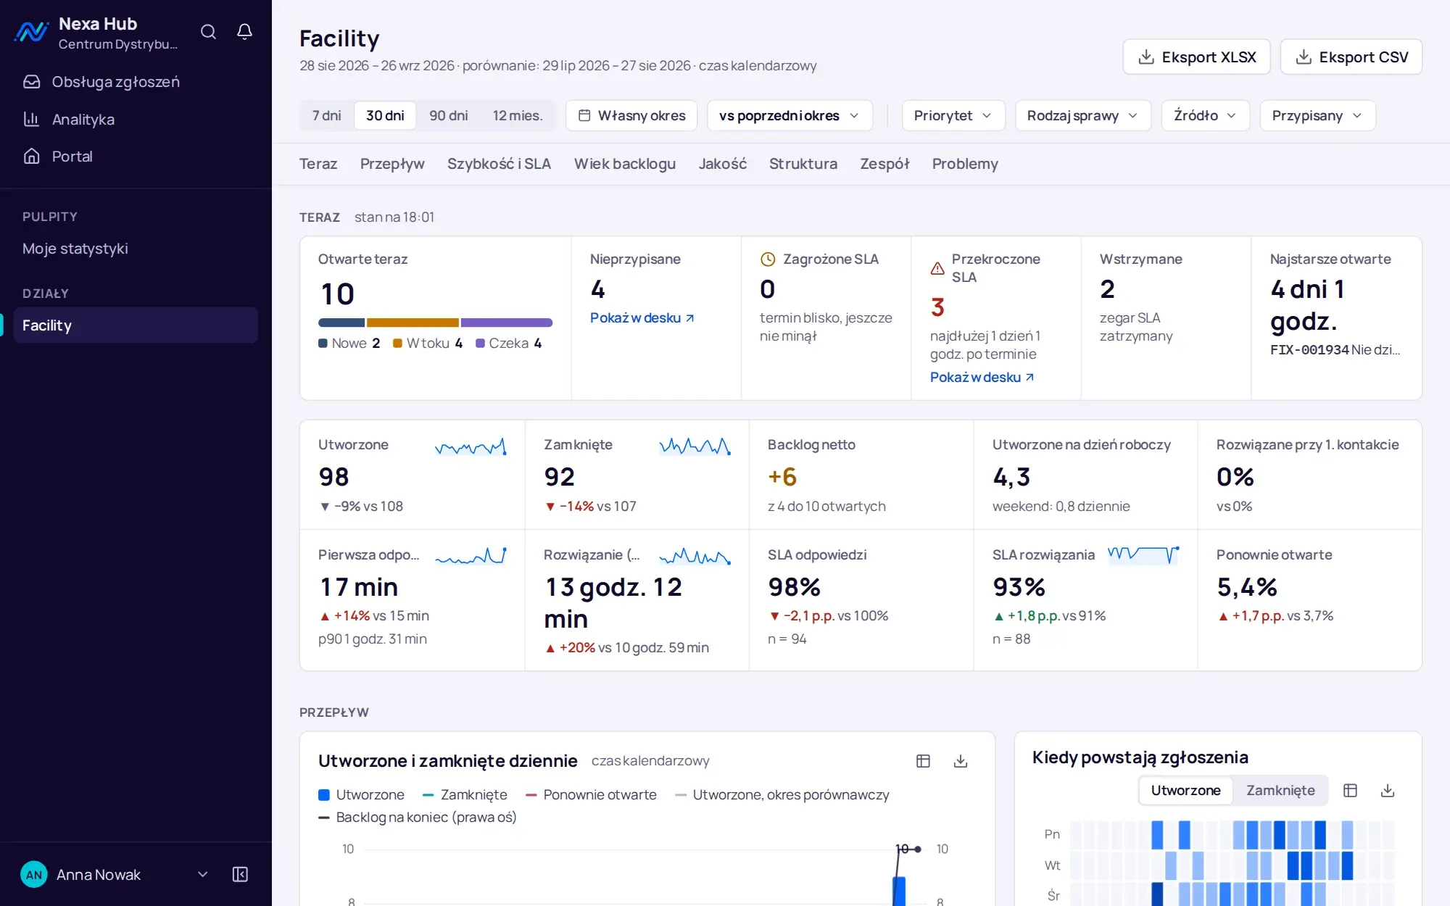Open the Źródło filter dropdown

click(1205, 115)
